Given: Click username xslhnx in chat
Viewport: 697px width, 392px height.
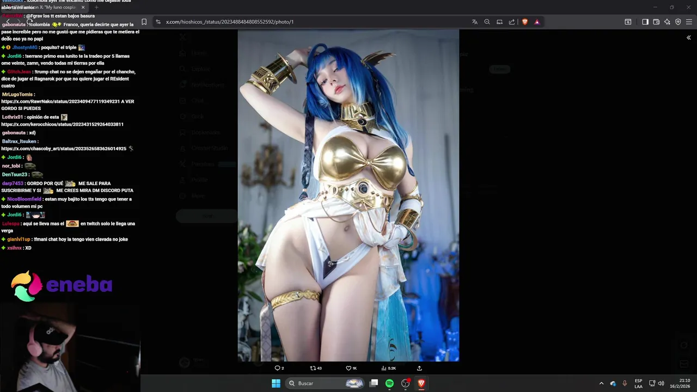Looking at the screenshot, I should point(14,248).
